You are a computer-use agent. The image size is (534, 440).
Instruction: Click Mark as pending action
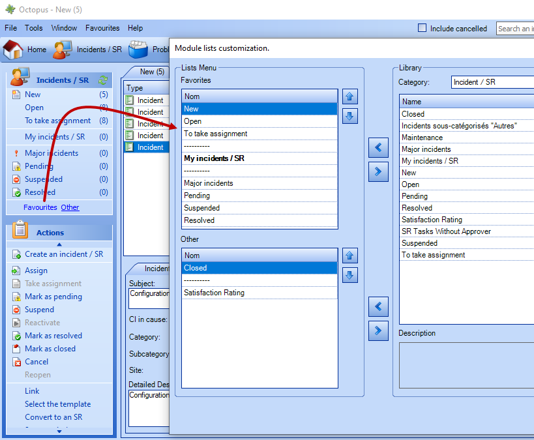(53, 297)
